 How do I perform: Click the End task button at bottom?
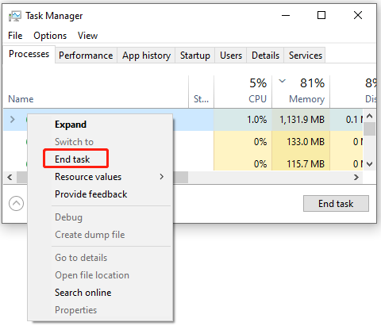pos(336,203)
